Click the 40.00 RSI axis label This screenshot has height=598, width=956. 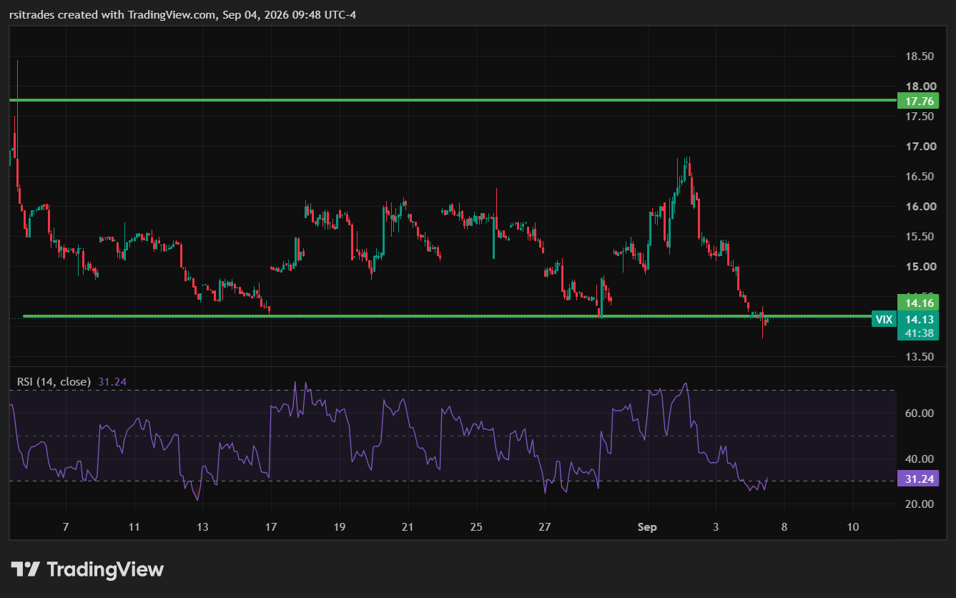920,459
